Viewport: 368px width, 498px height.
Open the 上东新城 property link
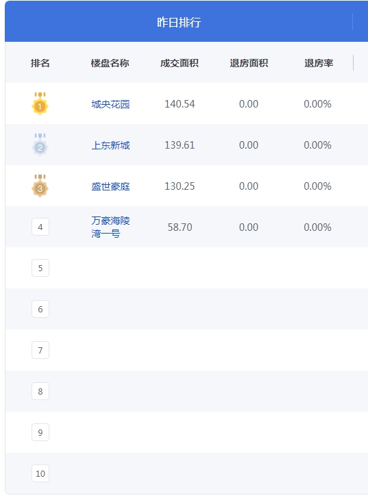coord(110,145)
